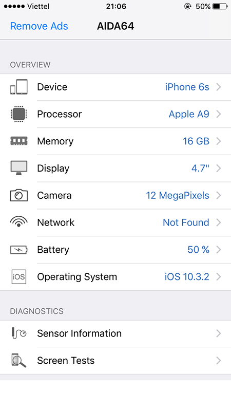The height and width of the screenshot is (411, 231).
Task: Click the iOS 10.3.2 value text
Action: (187, 276)
